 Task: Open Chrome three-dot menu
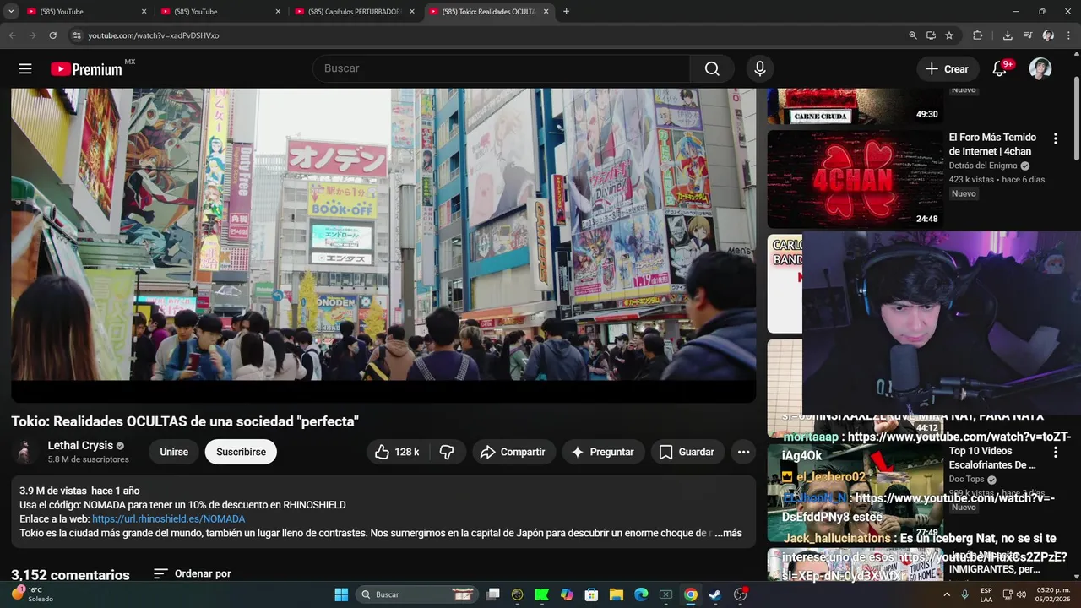pyautogui.click(x=1068, y=35)
